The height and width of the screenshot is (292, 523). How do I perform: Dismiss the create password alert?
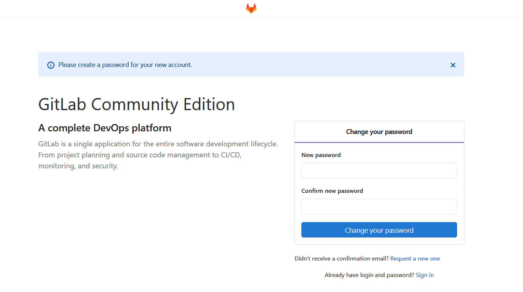pyautogui.click(x=453, y=65)
